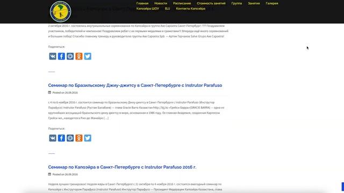
Task: Open Семинар по Бразильскому Джиу-джитсу post title
Action: point(135,85)
